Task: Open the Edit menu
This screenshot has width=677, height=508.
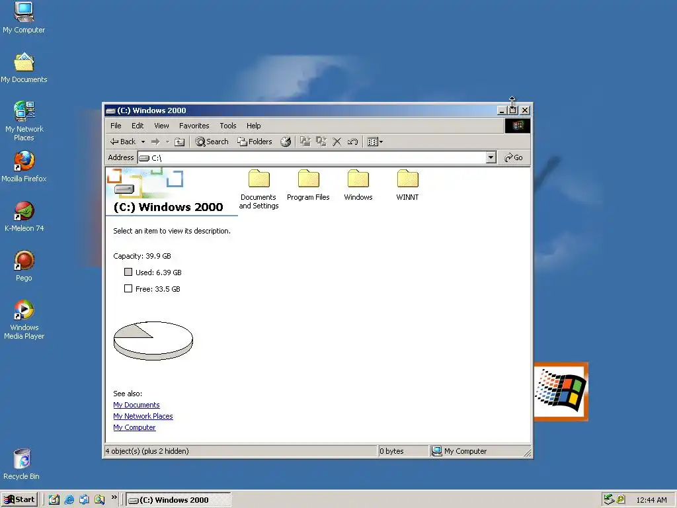Action: point(138,126)
